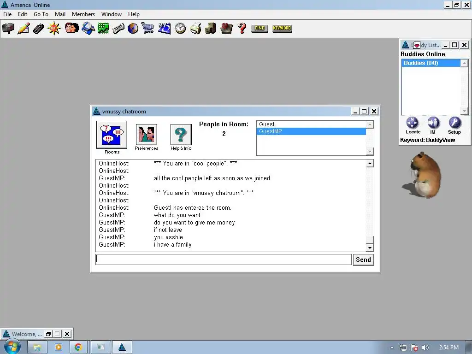Open the stock quotes chart icon
472x354 pixels.
(x=103, y=28)
